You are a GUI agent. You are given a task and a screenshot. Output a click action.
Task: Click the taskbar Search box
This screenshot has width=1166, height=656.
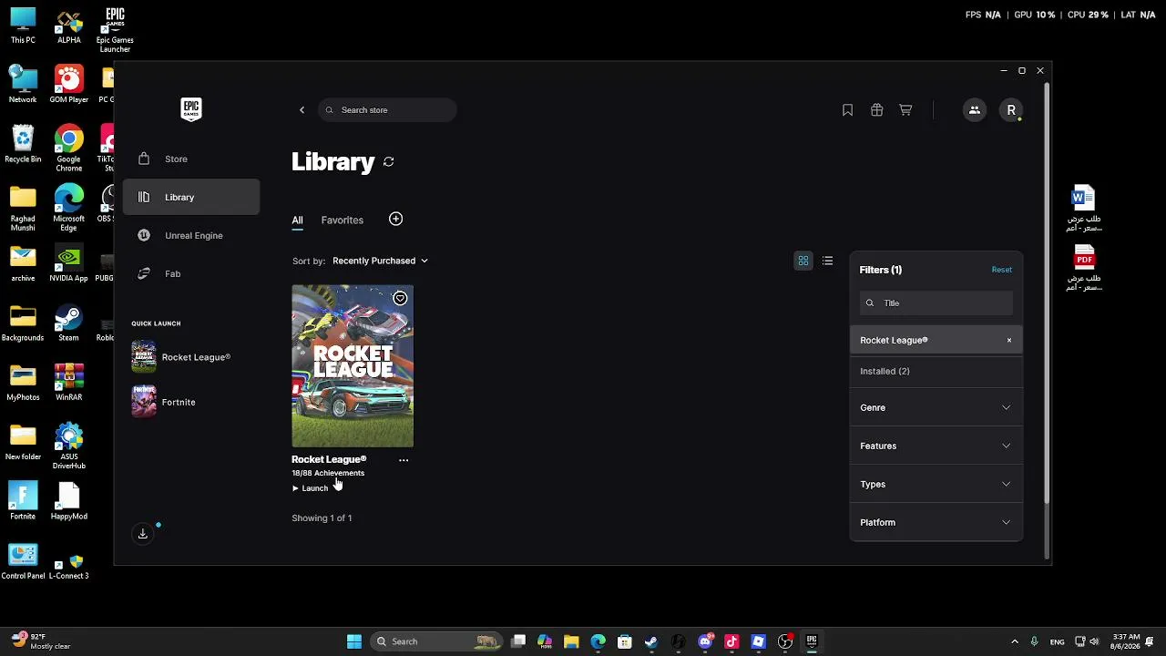(435, 641)
